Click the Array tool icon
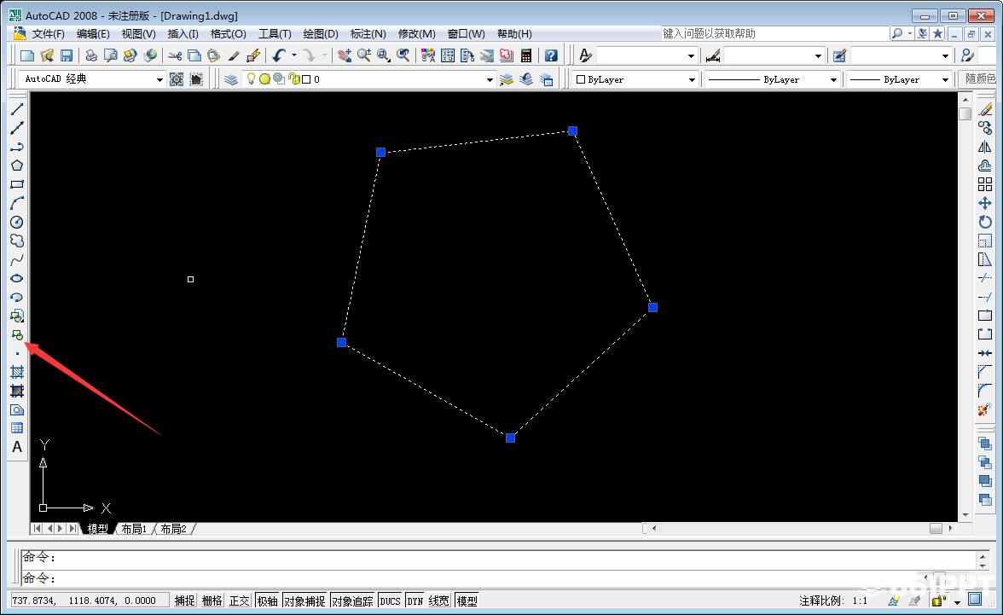 pyautogui.click(x=985, y=184)
